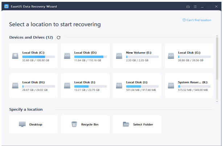Image resolution: width=223 pixels, height=146 pixels.
Task: Click the HDD icon for New Volume (E:)
Action: [x=119, y=56]
